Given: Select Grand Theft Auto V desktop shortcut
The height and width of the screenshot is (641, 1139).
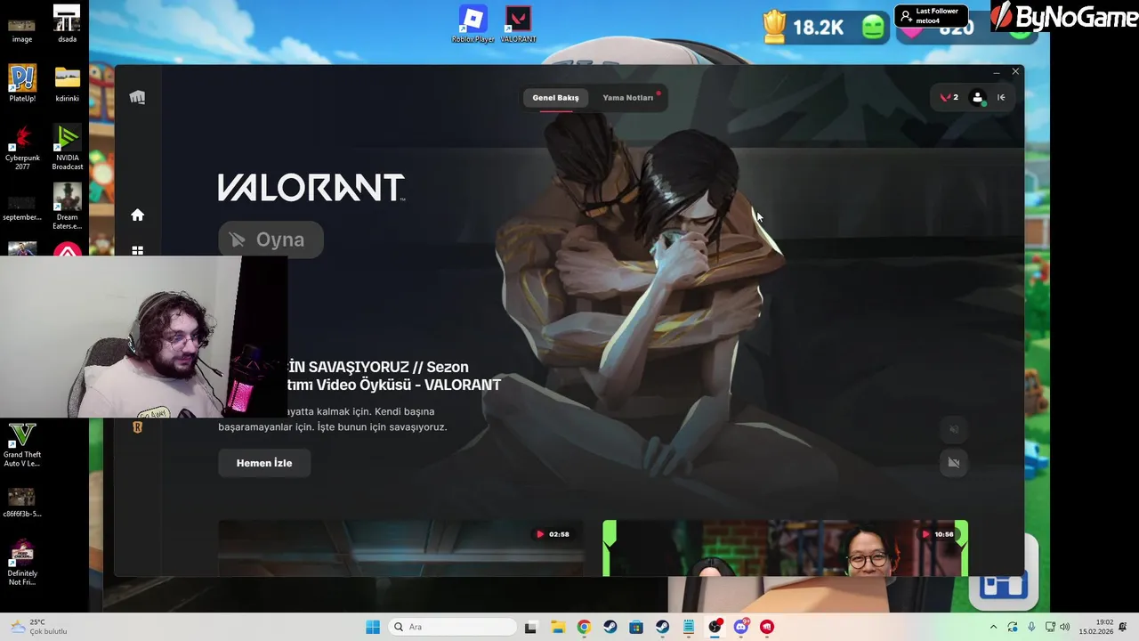Looking at the screenshot, I should tap(22, 445).
